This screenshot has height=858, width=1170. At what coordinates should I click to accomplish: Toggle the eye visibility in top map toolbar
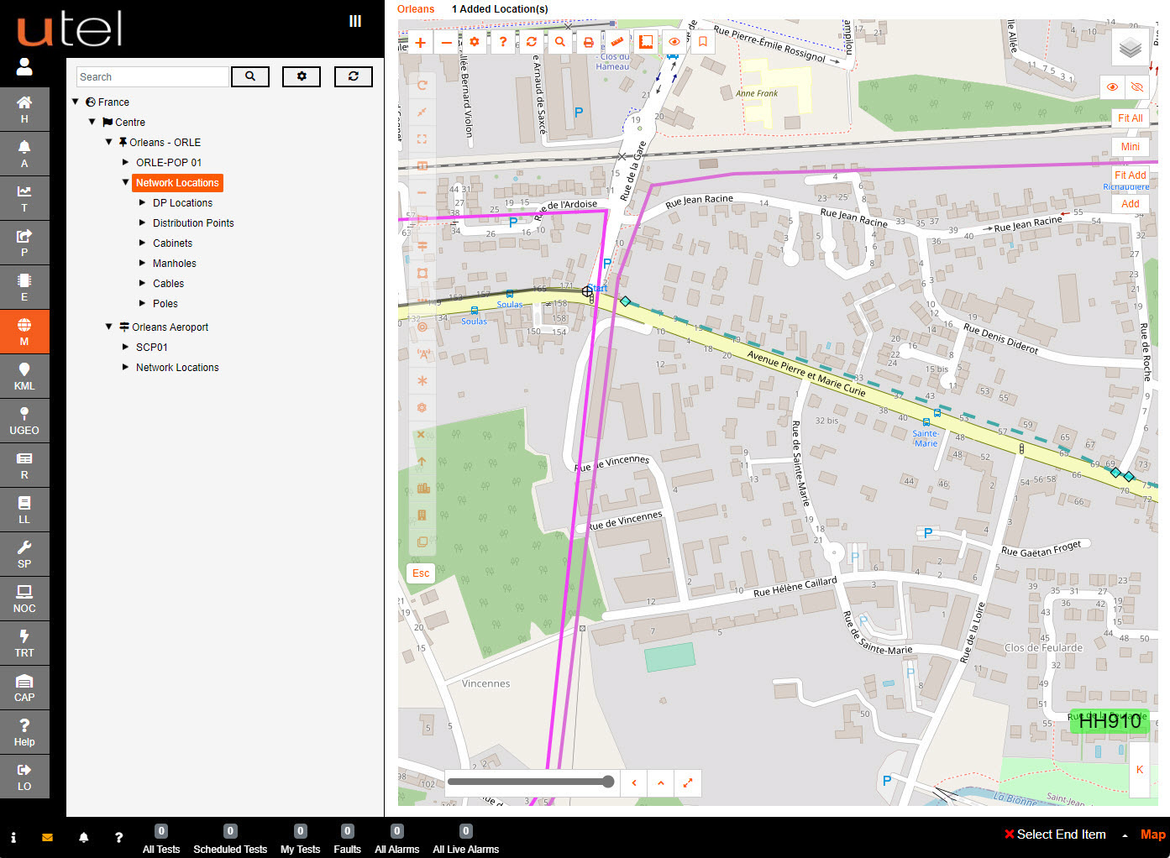pyautogui.click(x=674, y=42)
